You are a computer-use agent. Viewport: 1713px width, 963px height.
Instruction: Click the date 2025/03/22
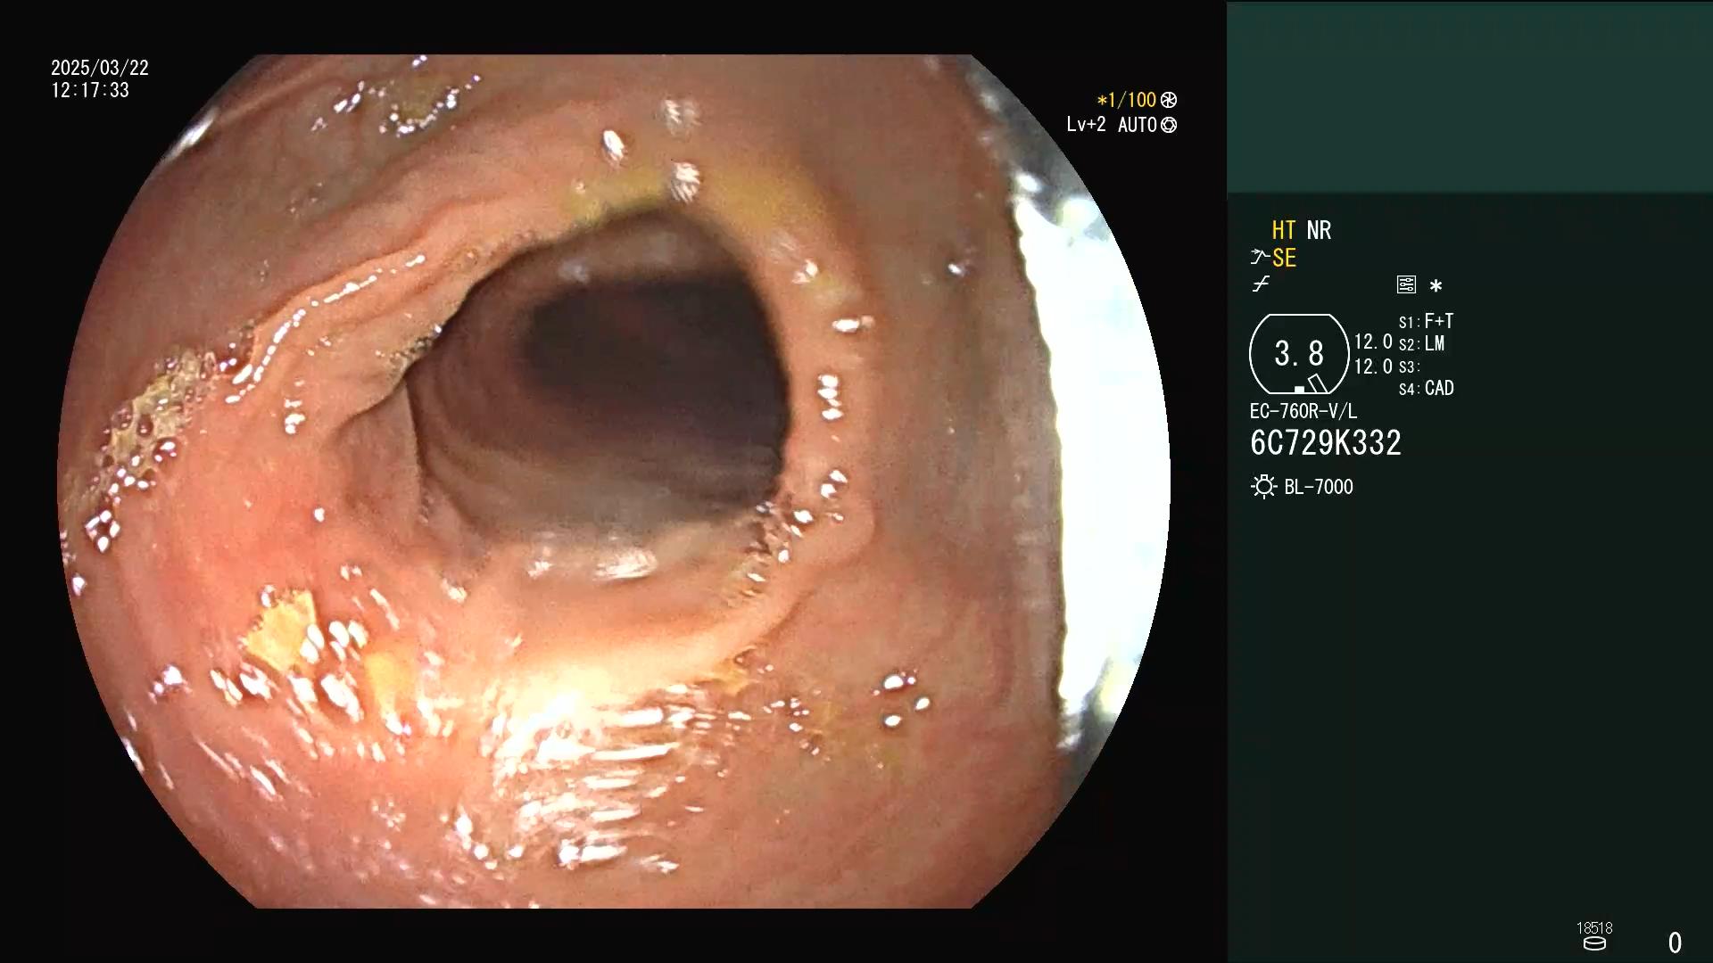100,68
